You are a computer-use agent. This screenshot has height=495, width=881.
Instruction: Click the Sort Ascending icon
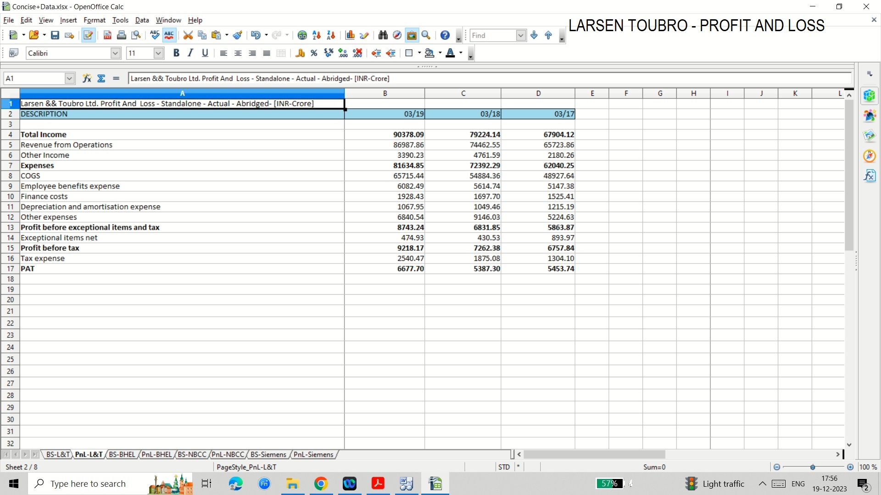coord(316,35)
